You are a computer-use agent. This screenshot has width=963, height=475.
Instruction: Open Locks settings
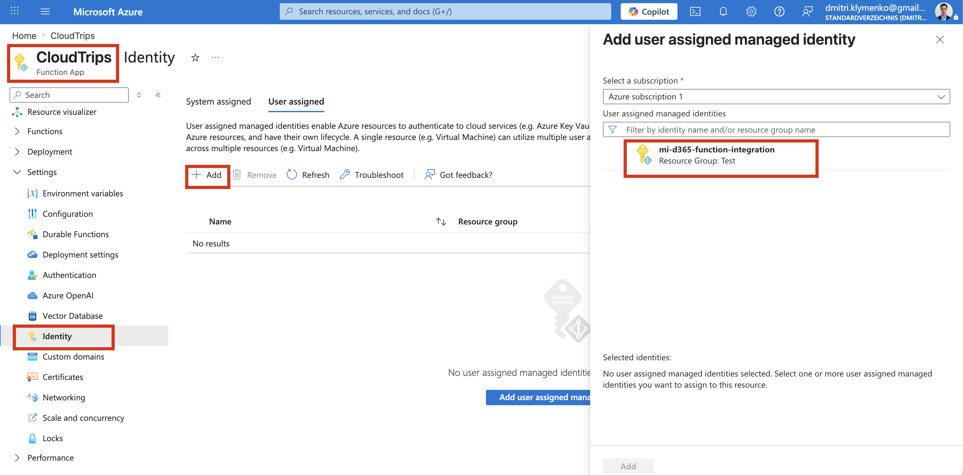45,438
